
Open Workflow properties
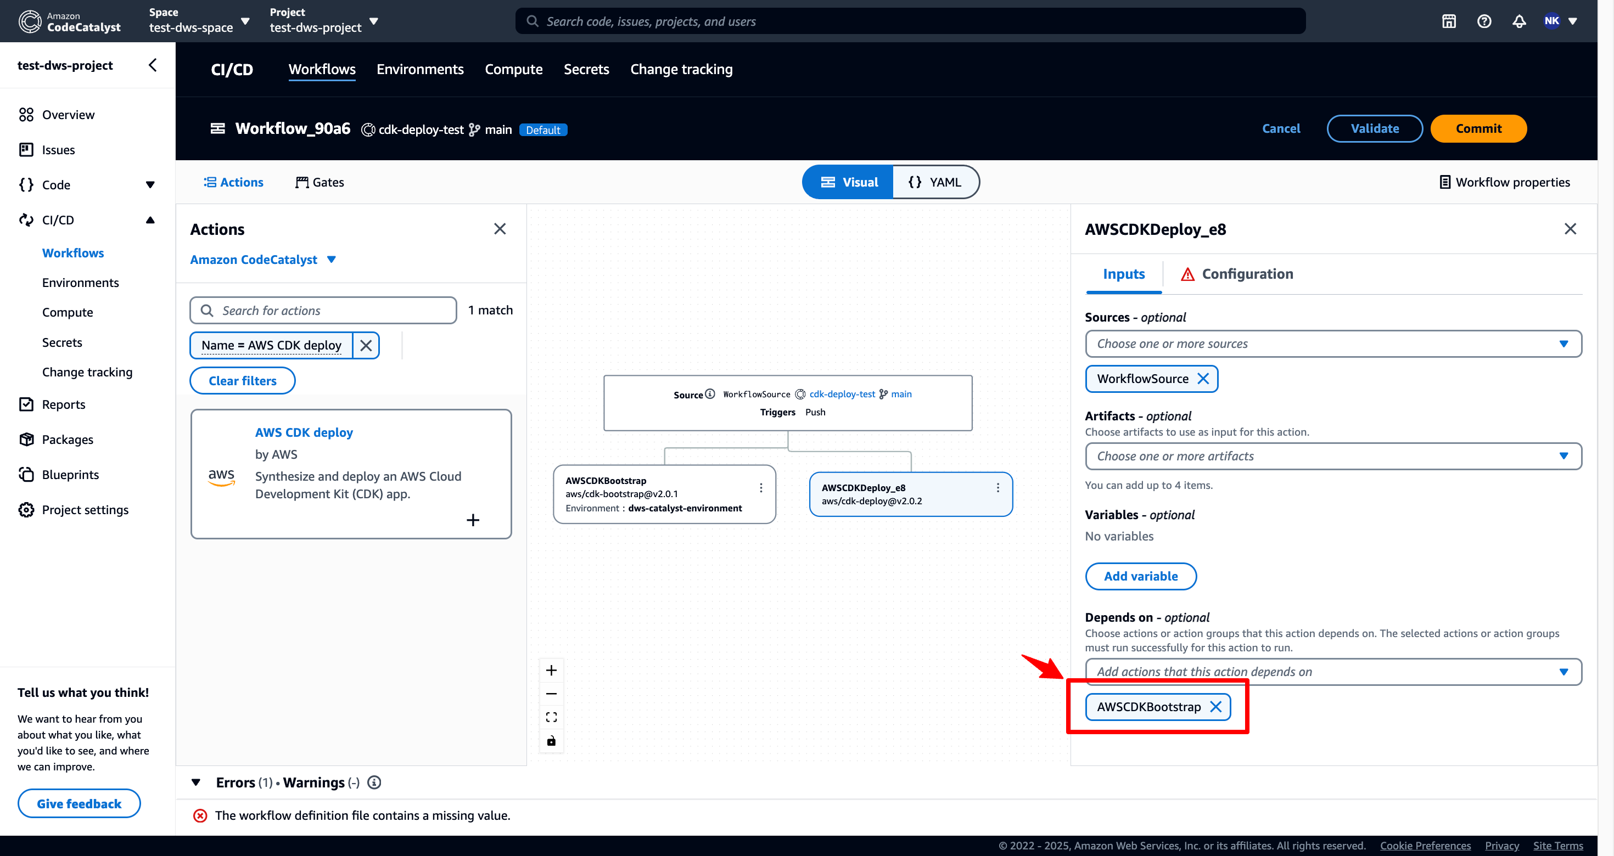[1504, 182]
